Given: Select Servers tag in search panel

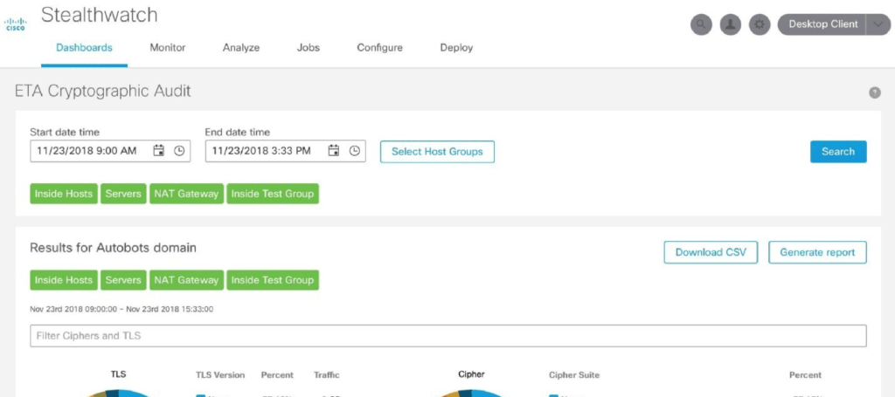Looking at the screenshot, I should (x=123, y=194).
